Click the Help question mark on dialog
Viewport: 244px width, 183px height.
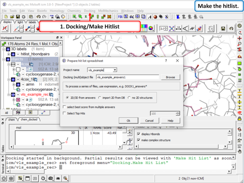coord(166,61)
